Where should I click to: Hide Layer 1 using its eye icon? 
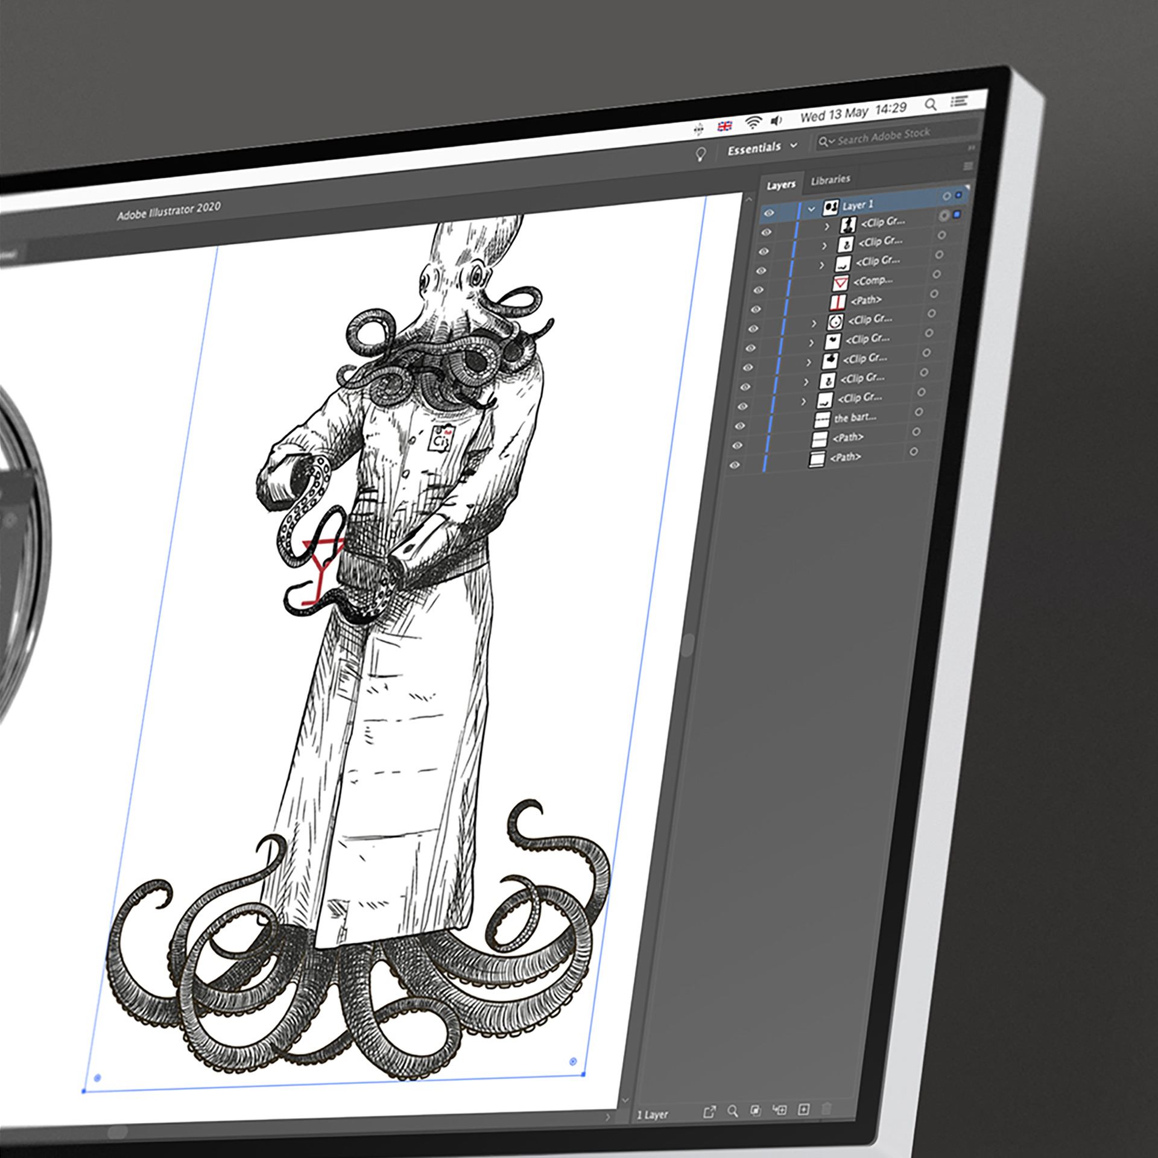(x=769, y=212)
